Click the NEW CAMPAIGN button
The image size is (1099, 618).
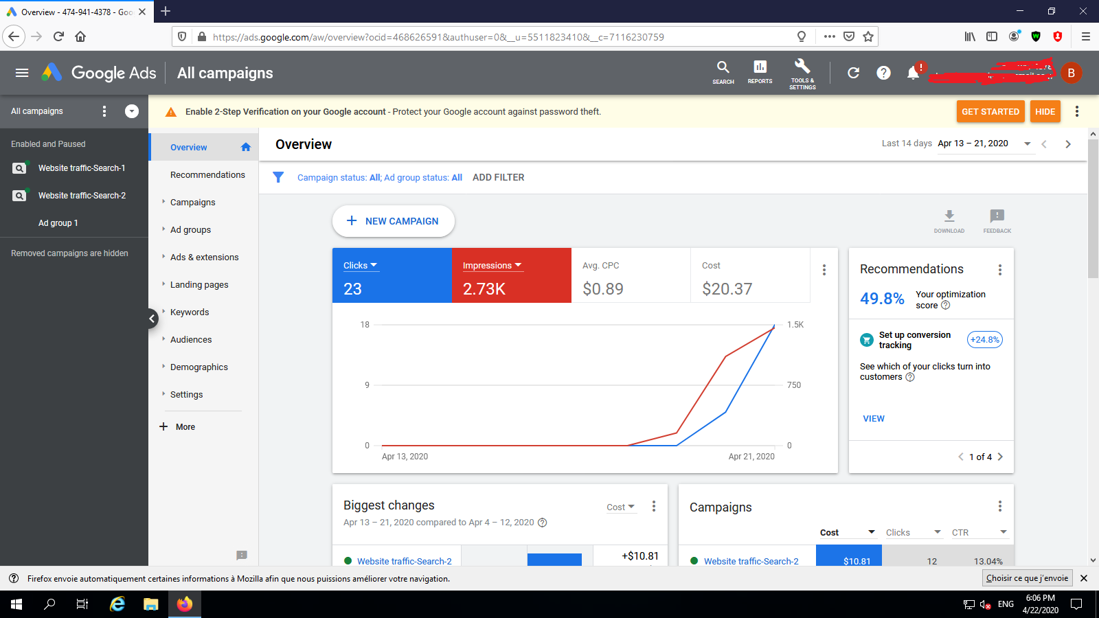tap(394, 221)
